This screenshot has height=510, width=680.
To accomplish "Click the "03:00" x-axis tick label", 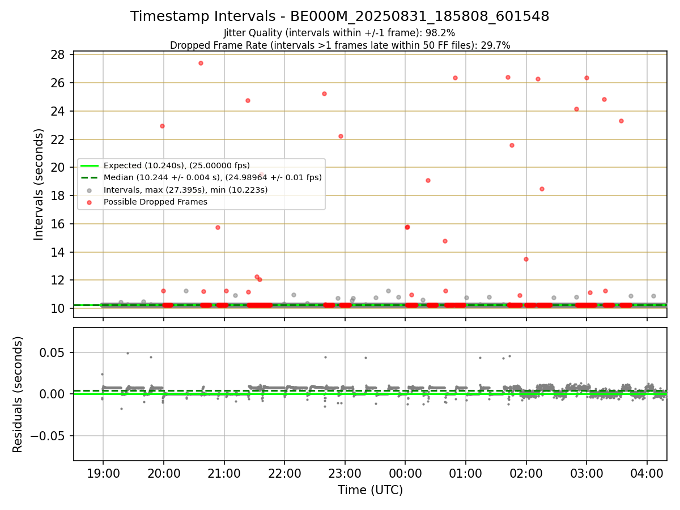I will pos(586,474).
